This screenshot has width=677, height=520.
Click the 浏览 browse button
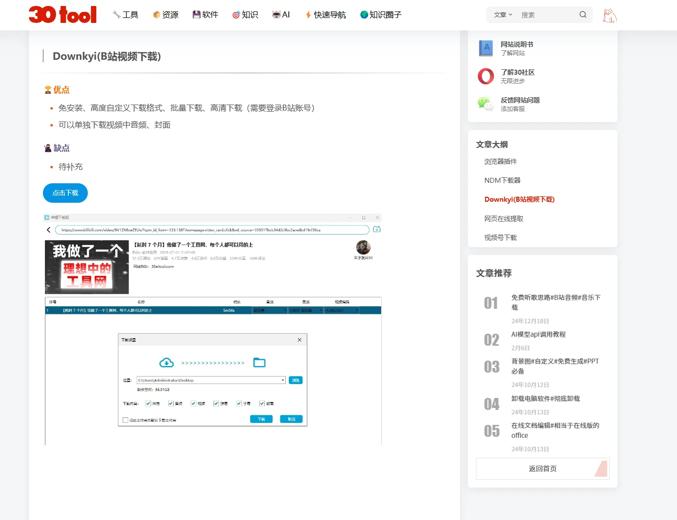tap(296, 380)
